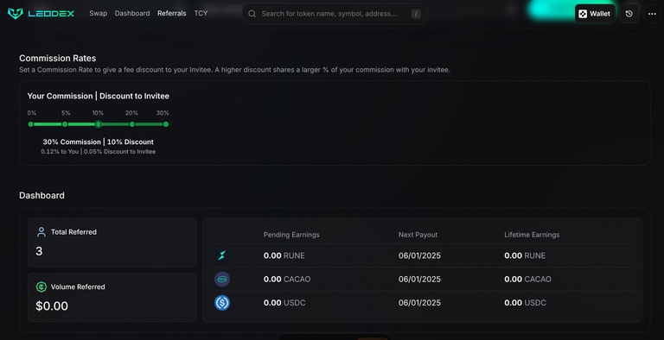Open the transaction history clock icon

pyautogui.click(x=629, y=14)
